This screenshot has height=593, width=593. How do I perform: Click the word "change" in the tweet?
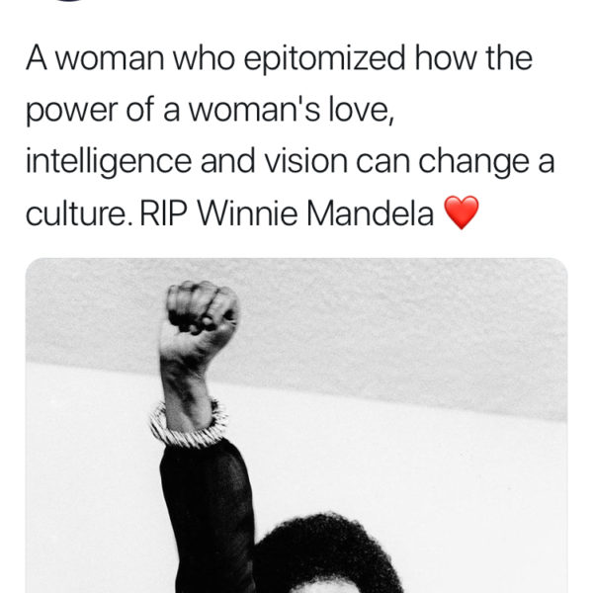coord(470,162)
